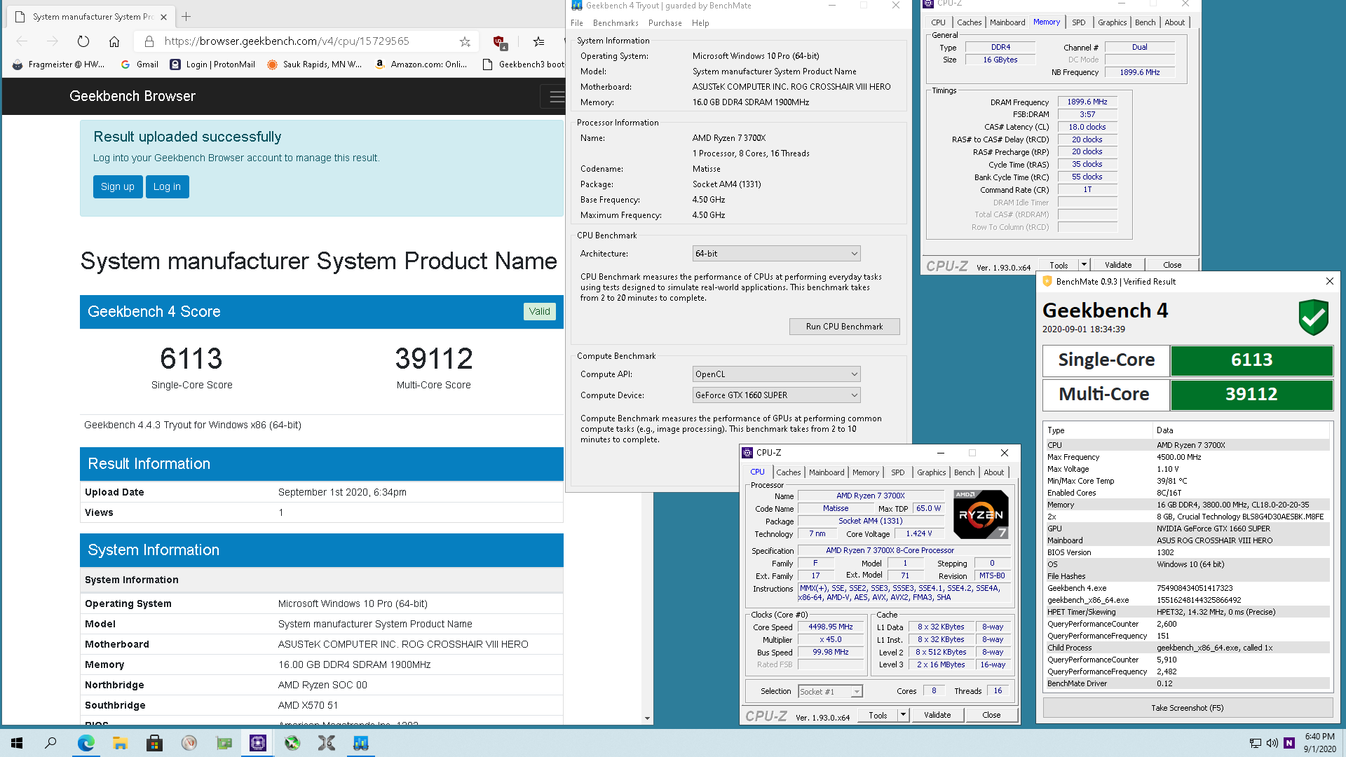Image resolution: width=1346 pixels, height=757 pixels.
Task: Open the X16 taskbar icon
Action: (x=326, y=743)
